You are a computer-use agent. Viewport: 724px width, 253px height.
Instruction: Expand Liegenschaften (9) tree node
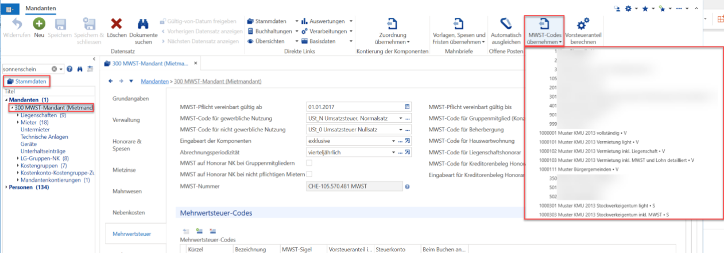(x=18, y=115)
